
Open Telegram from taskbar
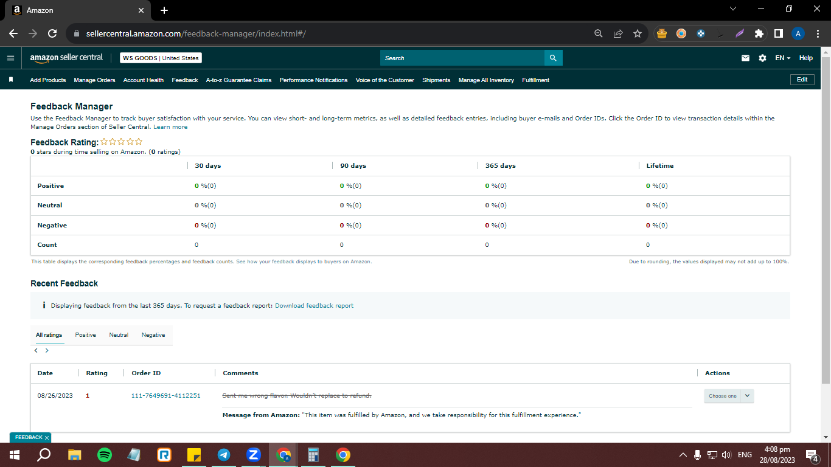pos(224,455)
